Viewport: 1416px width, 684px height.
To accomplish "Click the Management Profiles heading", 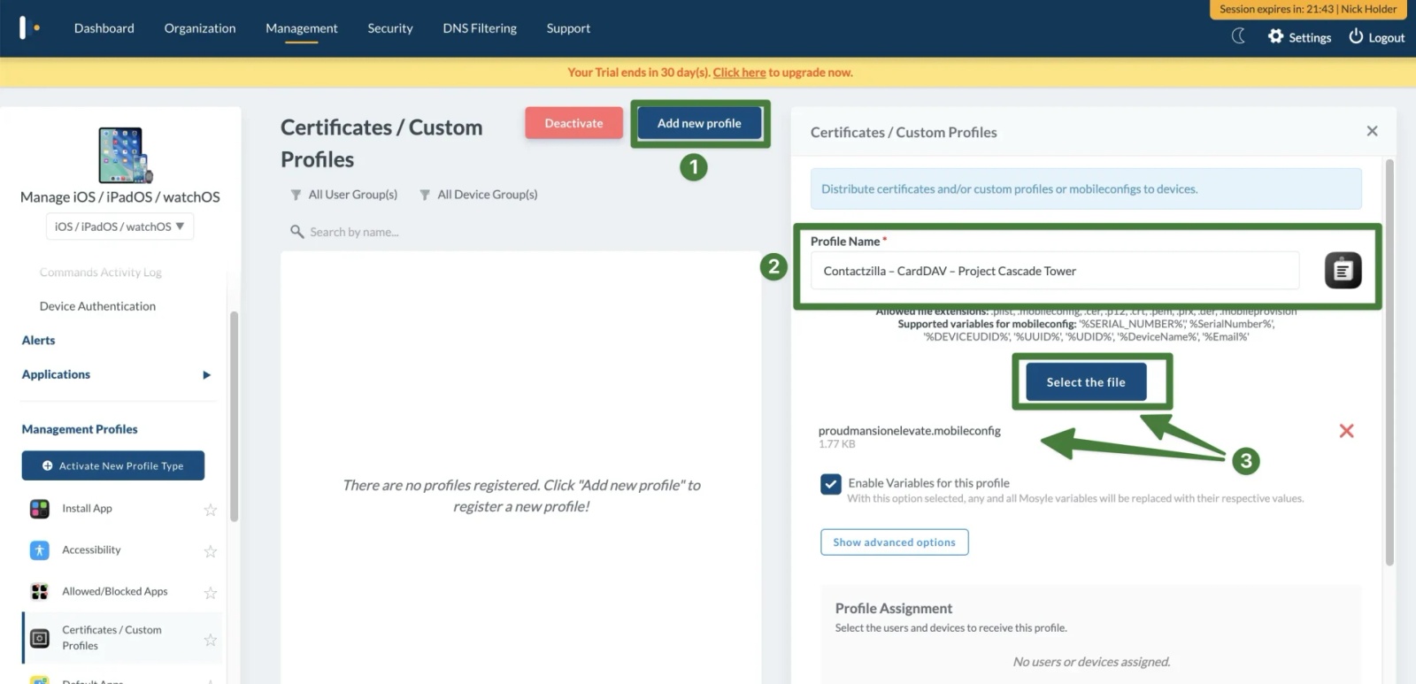I will coord(80,429).
